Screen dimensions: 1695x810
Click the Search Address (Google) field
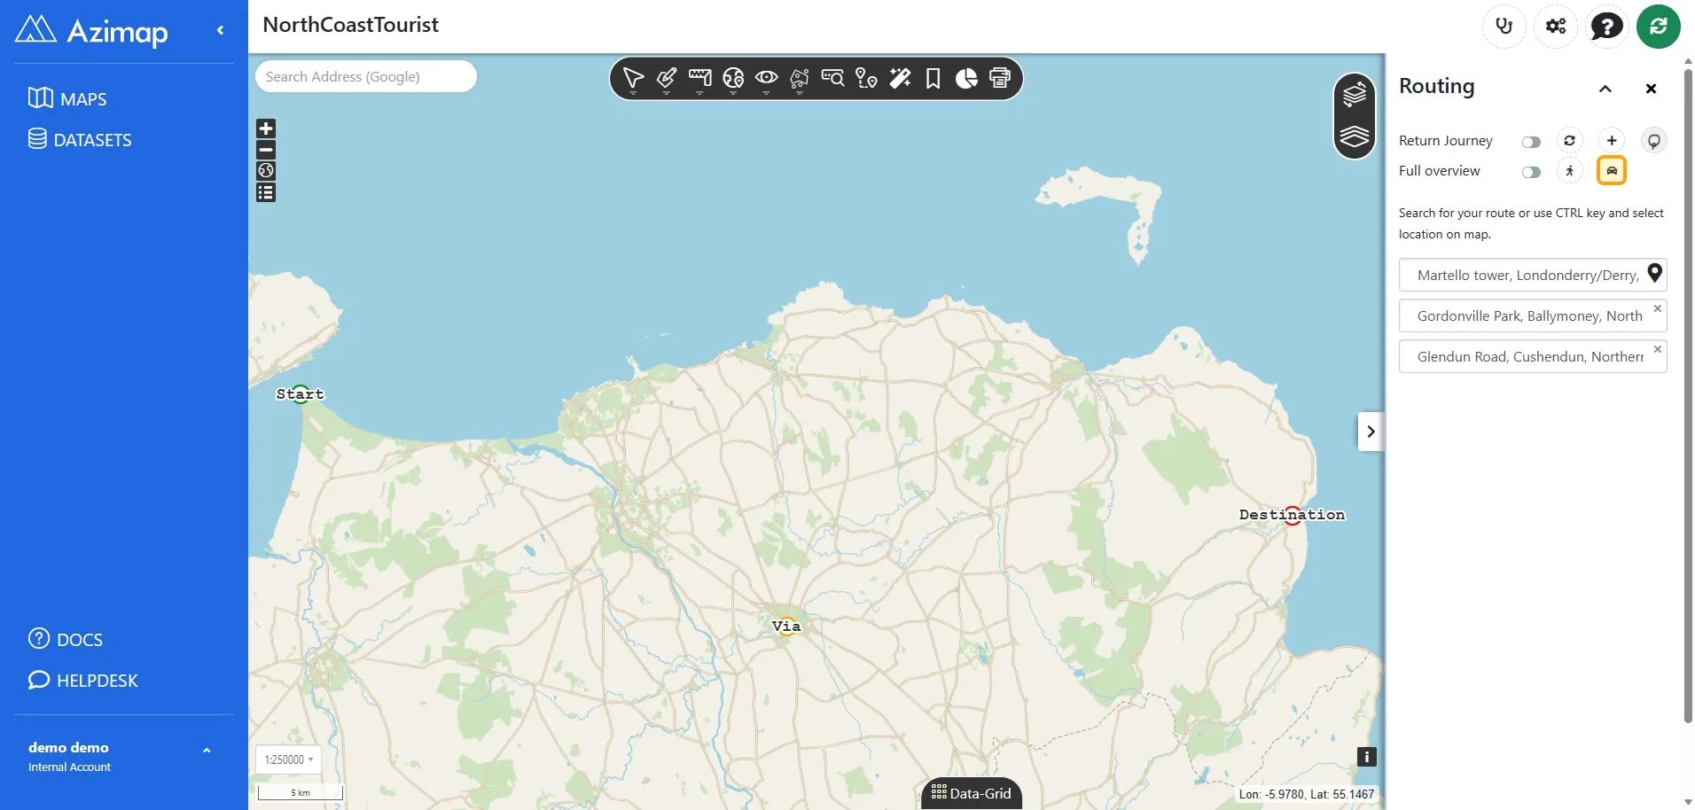[365, 76]
